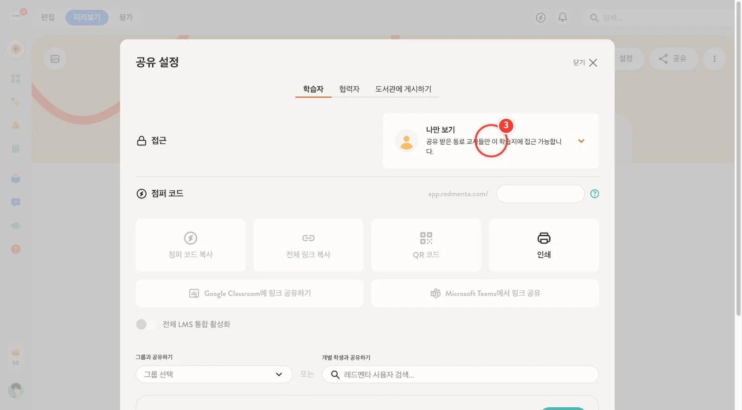
Task: Click the 설정 button behind the dialog
Action: 626,59
